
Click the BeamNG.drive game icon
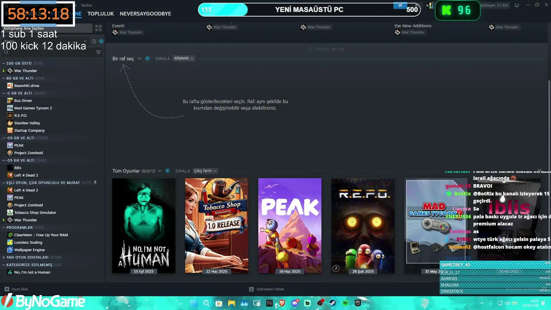coord(10,86)
